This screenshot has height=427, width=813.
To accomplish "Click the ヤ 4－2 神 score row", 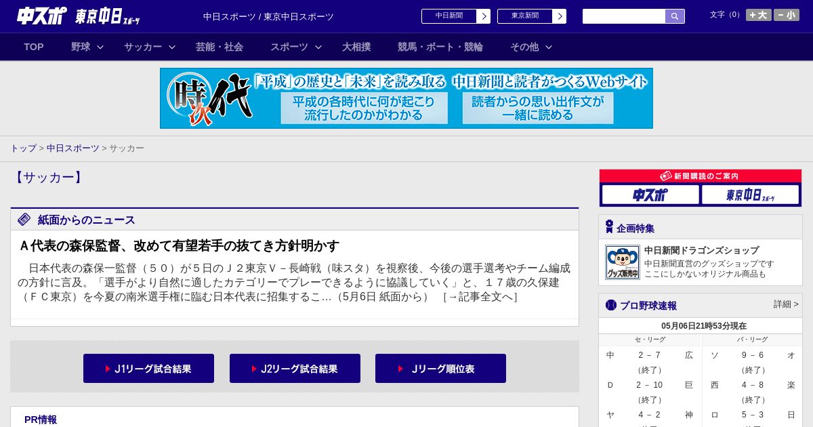I will (x=650, y=415).
